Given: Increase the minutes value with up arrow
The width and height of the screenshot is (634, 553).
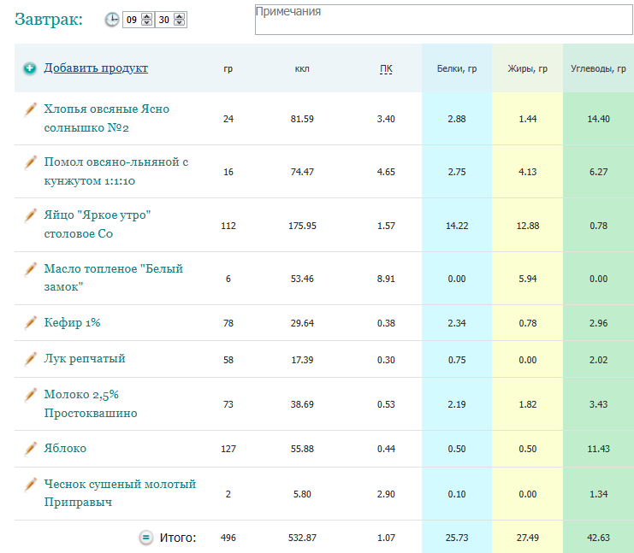Looking at the screenshot, I should pyautogui.click(x=179, y=16).
